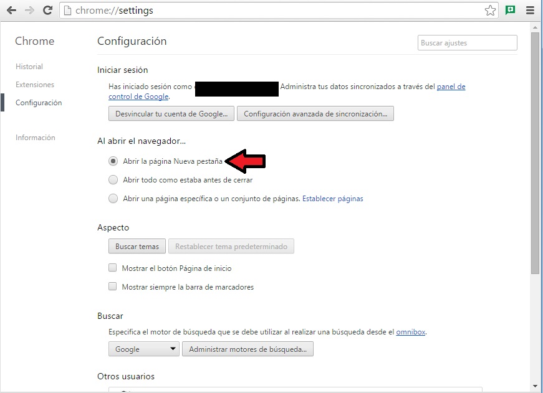Open the Chrome hamburger menu

point(530,11)
